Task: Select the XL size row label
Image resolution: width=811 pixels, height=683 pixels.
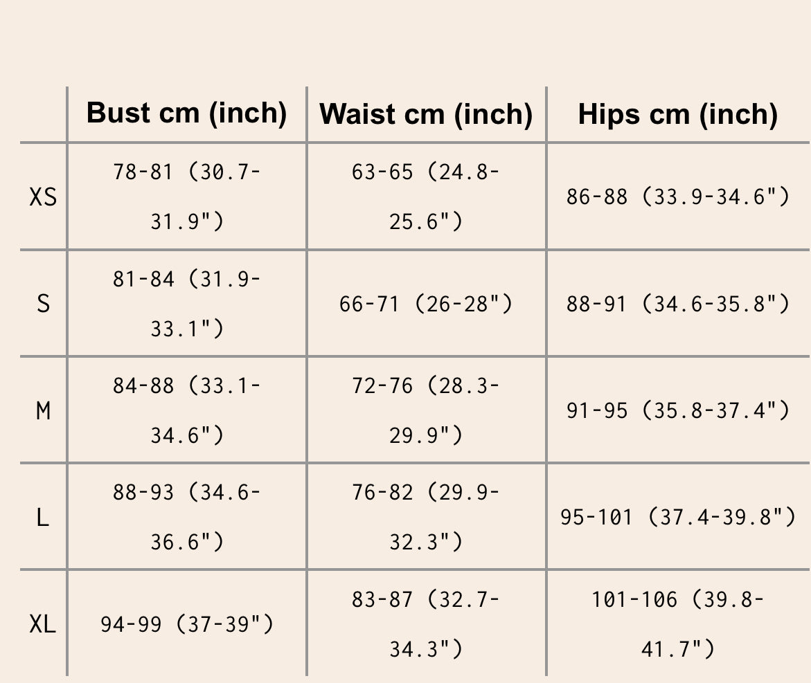Action: tap(43, 624)
